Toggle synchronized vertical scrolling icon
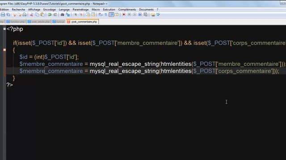The image size is (286, 160). click(88, 15)
